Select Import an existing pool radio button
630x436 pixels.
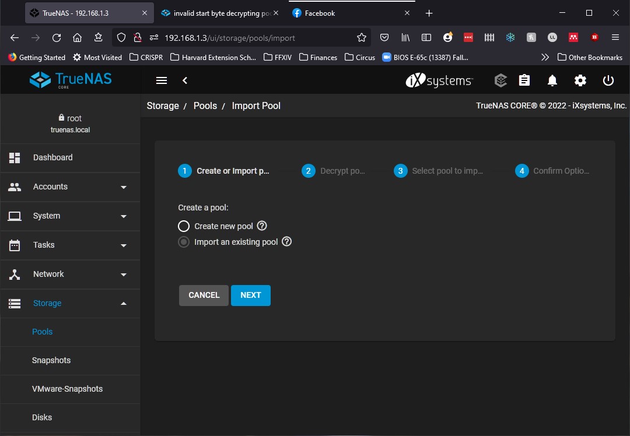[x=184, y=242]
